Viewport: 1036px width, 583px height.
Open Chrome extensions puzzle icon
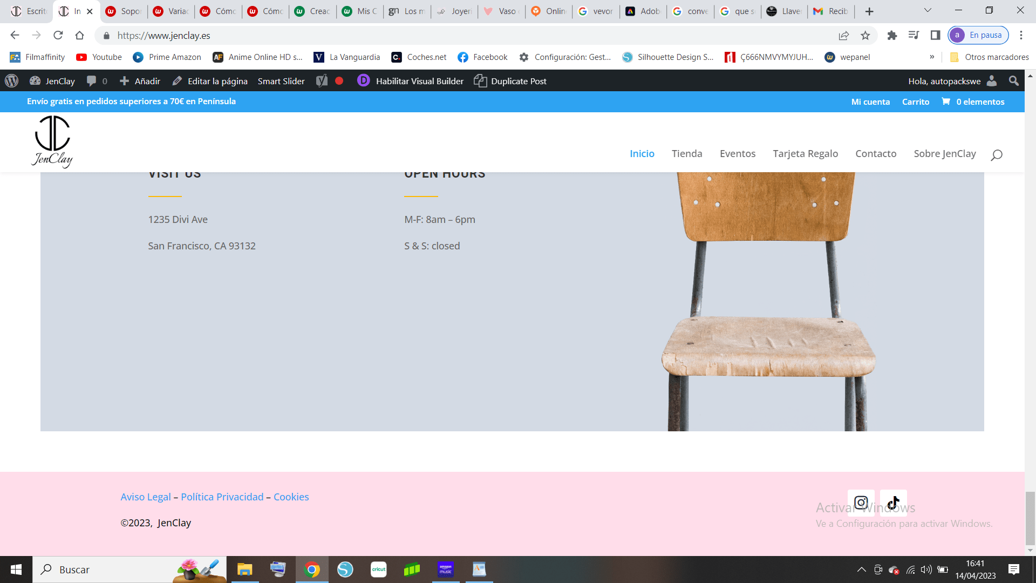892,36
